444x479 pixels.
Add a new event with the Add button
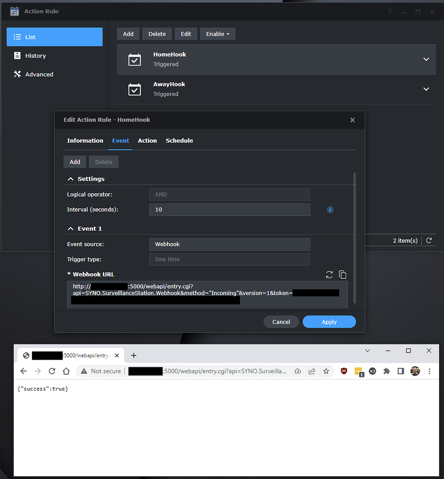coord(75,162)
